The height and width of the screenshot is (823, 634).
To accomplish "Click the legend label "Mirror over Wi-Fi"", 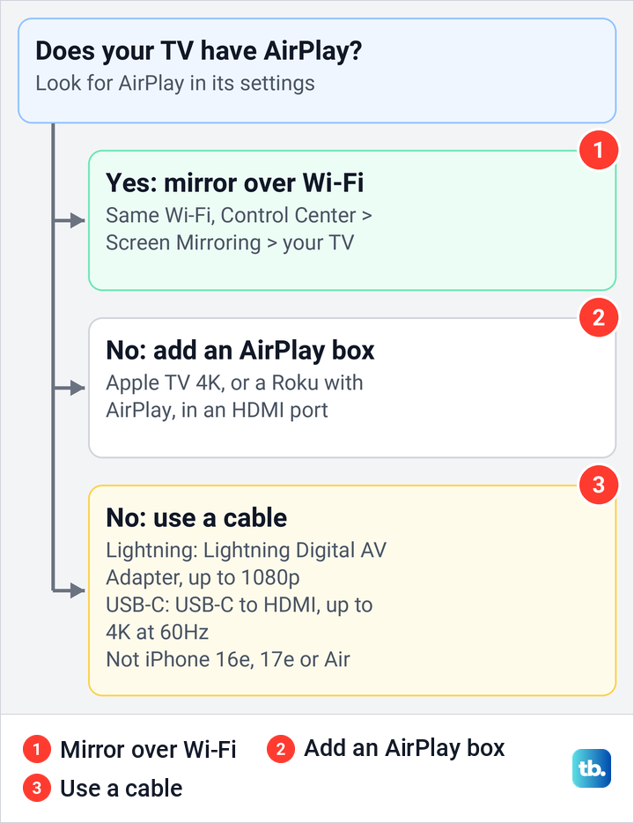I will click(x=148, y=749).
